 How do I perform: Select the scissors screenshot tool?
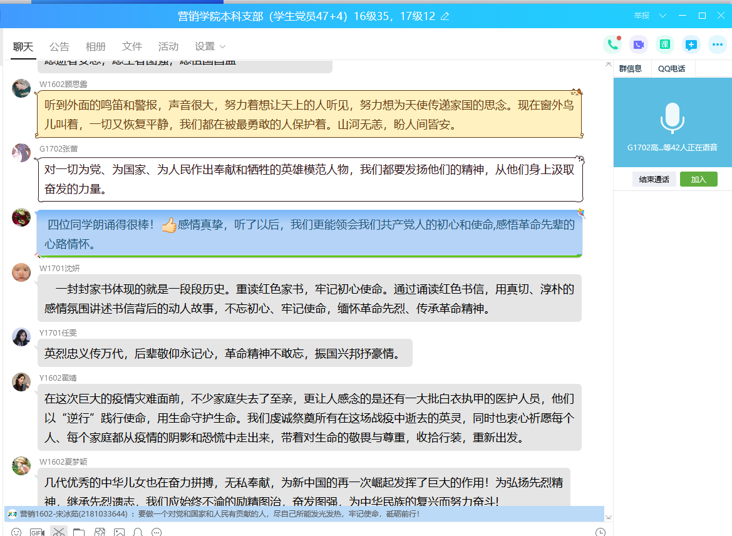click(58, 532)
